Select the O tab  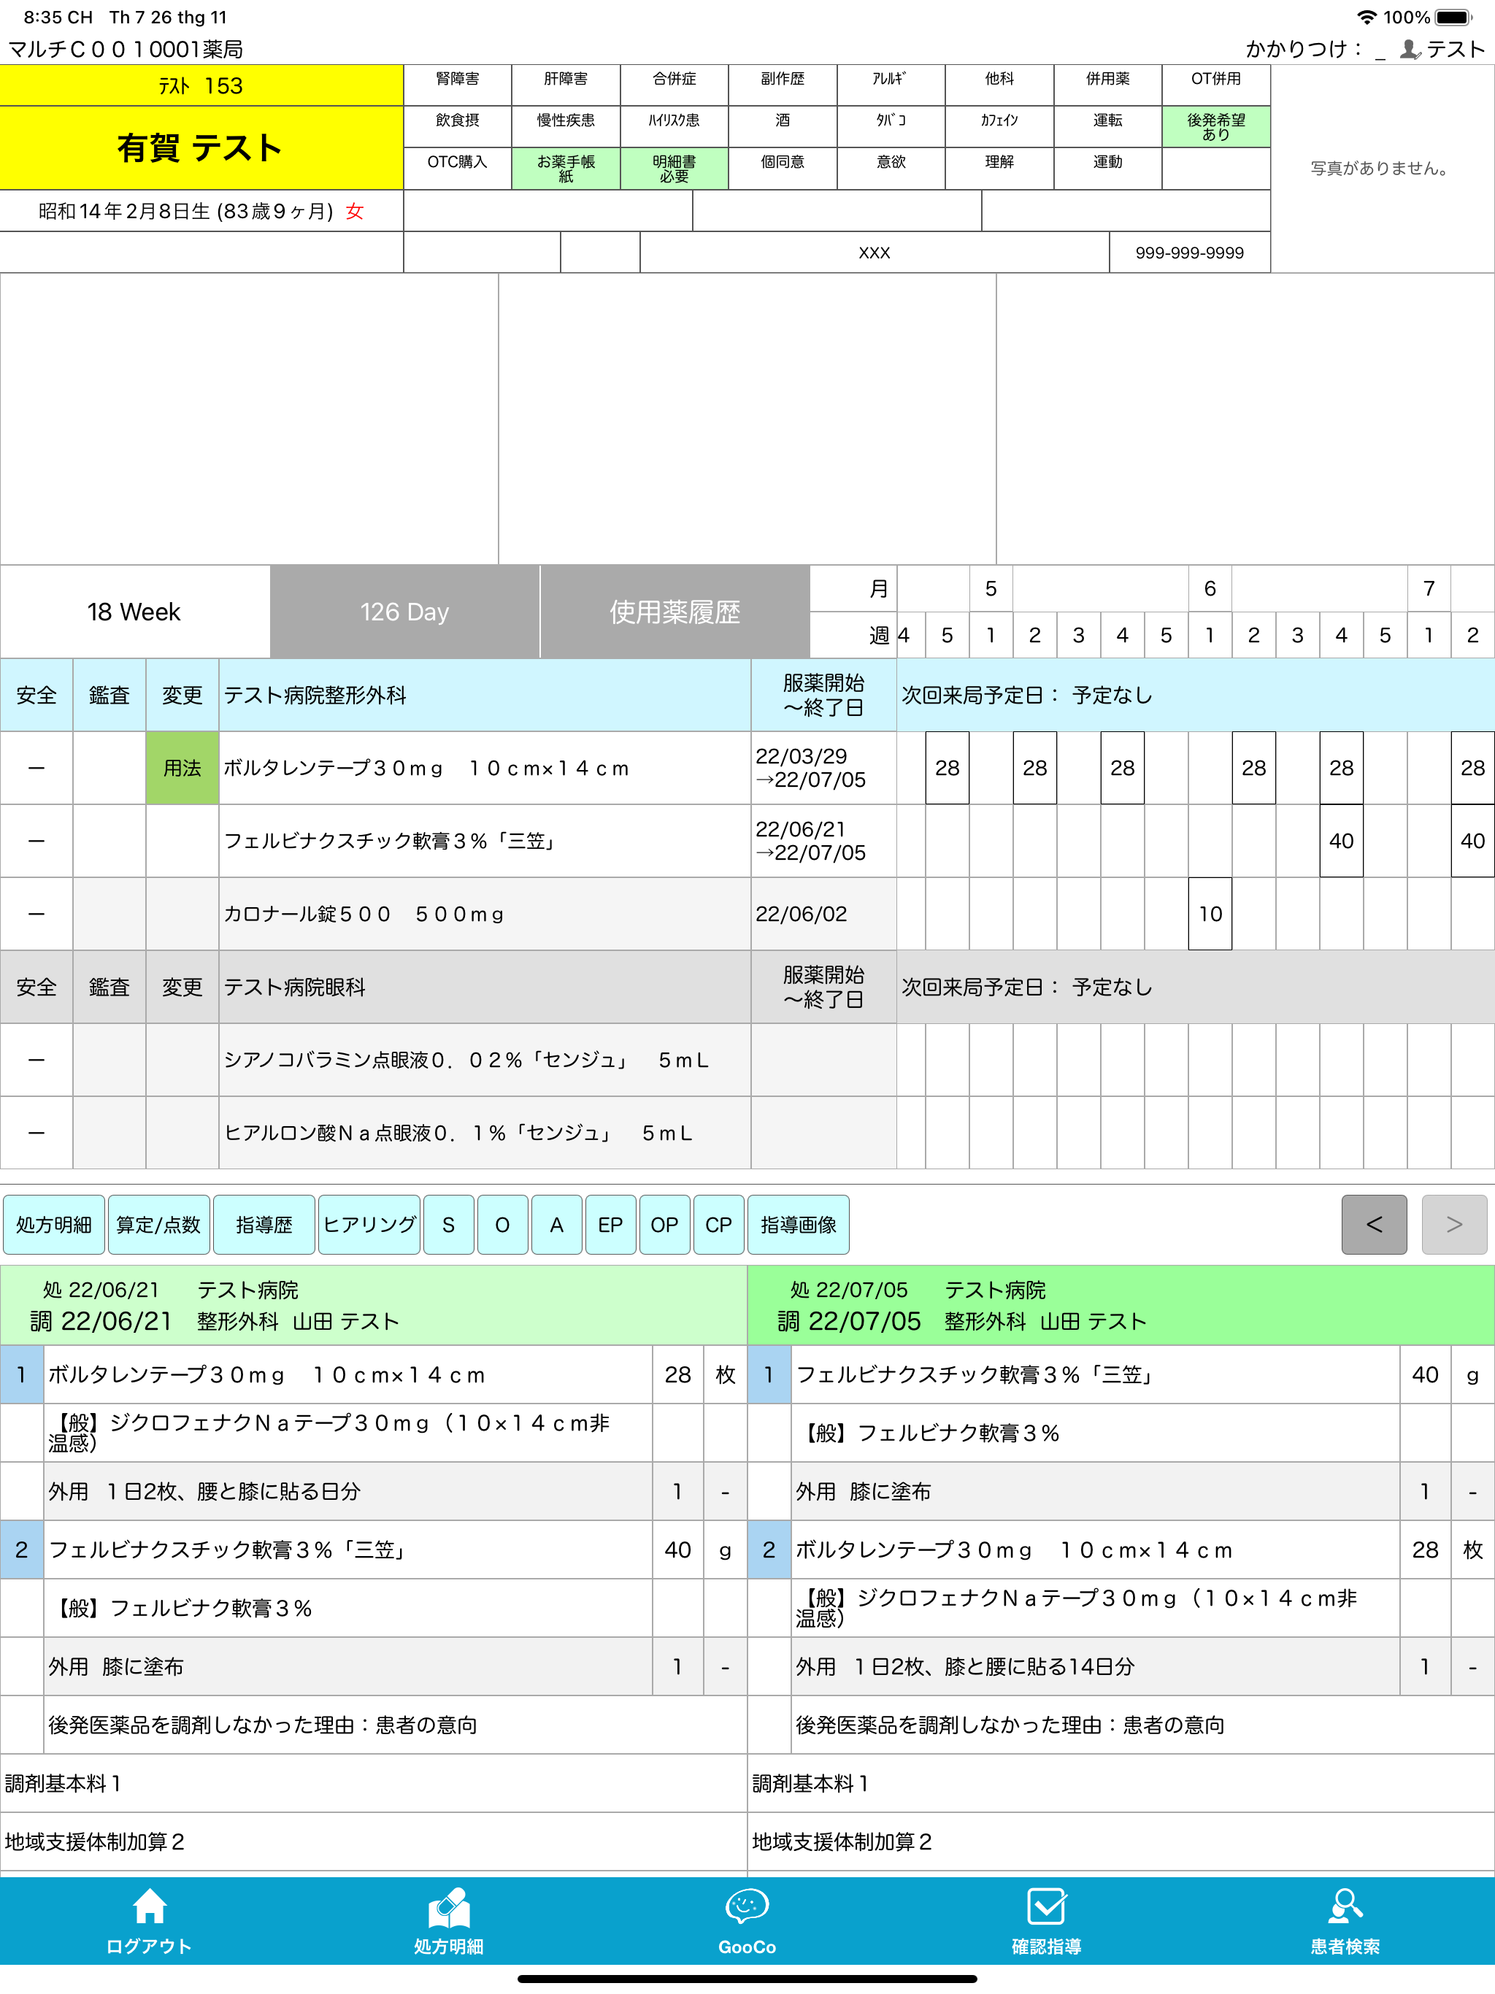(x=502, y=1224)
